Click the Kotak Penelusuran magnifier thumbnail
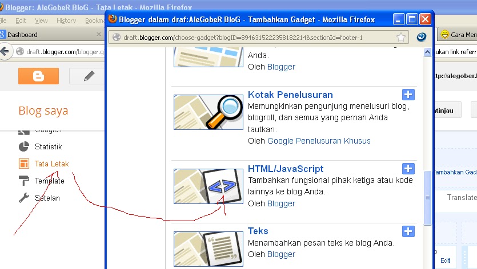The image size is (477, 269). pos(209,112)
